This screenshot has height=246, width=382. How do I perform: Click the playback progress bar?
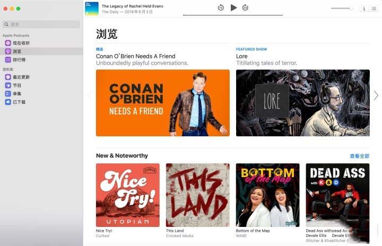pos(233,15)
